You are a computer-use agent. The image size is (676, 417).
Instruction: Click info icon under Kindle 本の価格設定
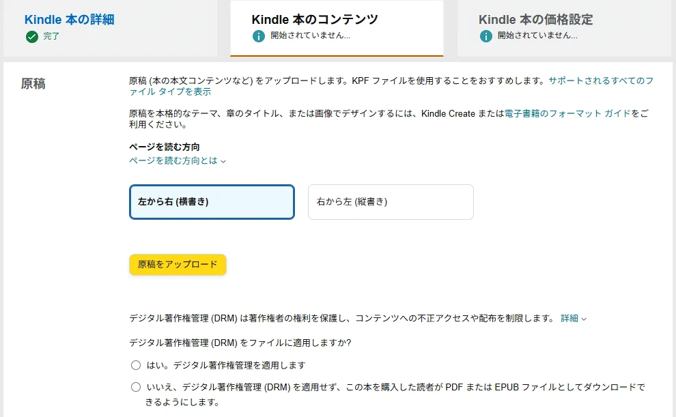click(486, 36)
